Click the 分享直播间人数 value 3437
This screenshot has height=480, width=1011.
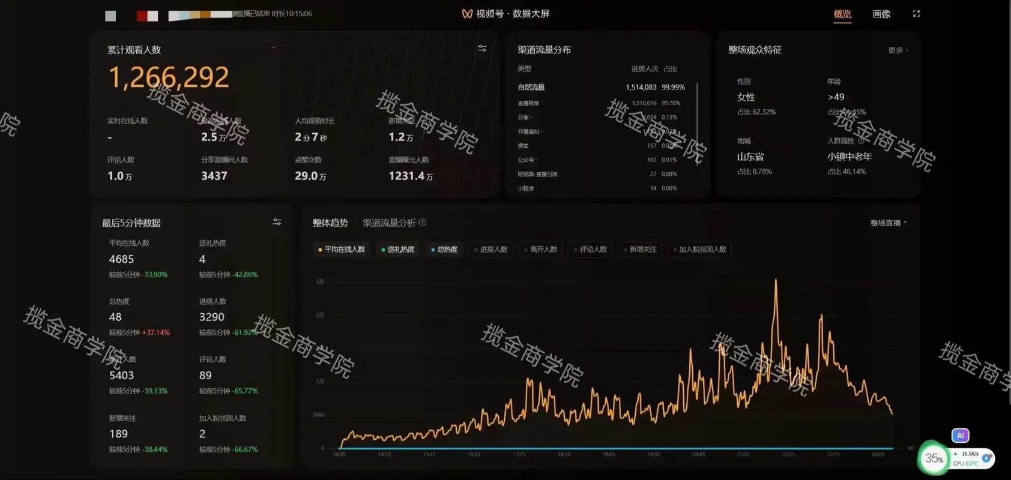(x=214, y=176)
